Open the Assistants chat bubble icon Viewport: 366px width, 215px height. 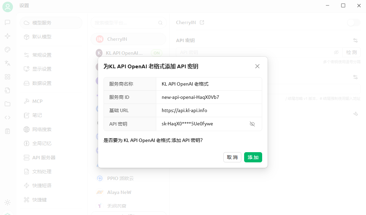click(7, 22)
